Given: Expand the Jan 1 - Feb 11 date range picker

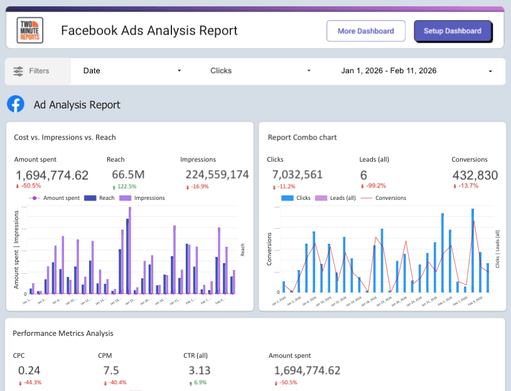Looking at the screenshot, I should [x=414, y=71].
